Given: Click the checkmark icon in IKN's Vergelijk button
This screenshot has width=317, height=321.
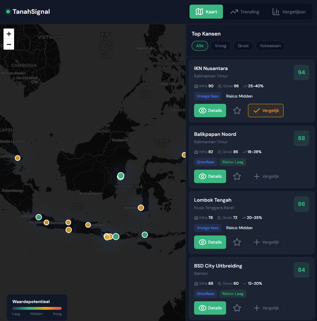Looking at the screenshot, I should click(x=256, y=110).
